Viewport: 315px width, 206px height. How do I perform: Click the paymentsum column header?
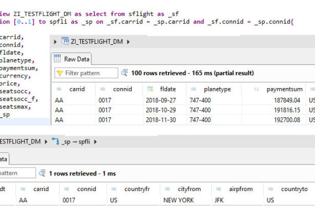point(285,89)
